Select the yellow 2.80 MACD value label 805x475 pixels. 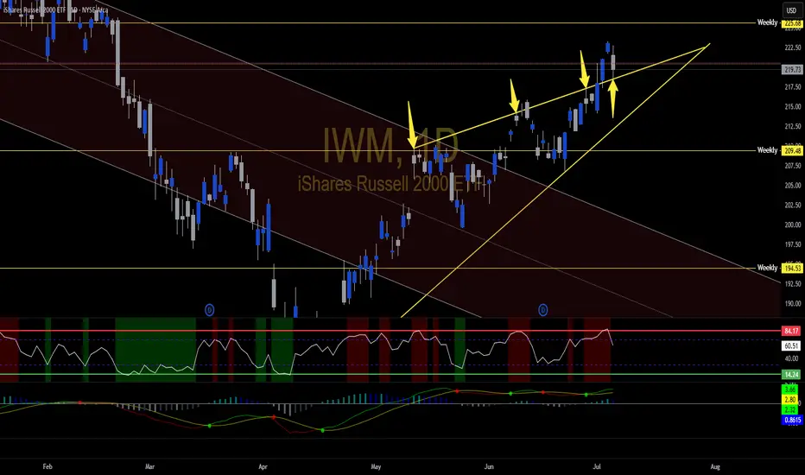(790, 400)
